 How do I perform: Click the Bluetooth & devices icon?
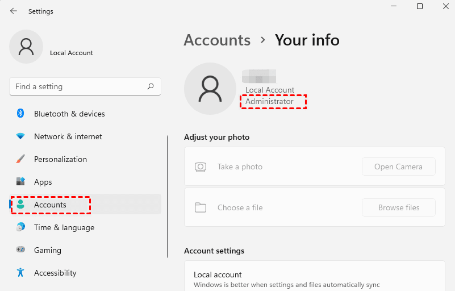(x=20, y=114)
